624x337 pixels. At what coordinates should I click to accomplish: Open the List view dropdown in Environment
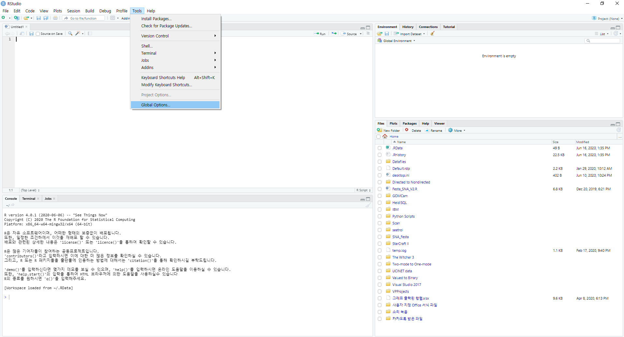pos(602,34)
